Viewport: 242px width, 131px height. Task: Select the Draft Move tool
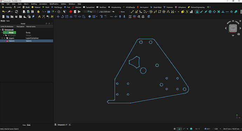coord(58,17)
